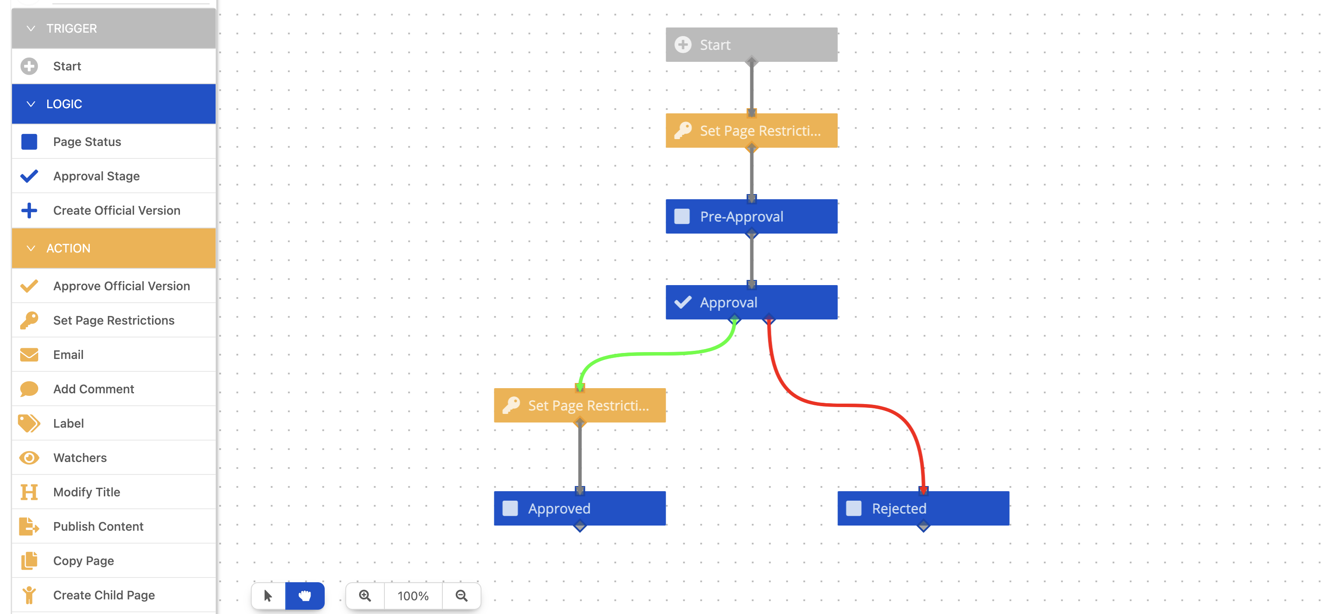The width and height of the screenshot is (1322, 614).
Task: Select Create Official Version item
Action: point(116,210)
